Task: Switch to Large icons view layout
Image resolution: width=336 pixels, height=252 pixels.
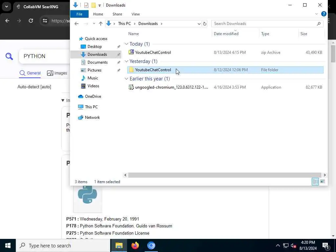Action: (x=323, y=182)
